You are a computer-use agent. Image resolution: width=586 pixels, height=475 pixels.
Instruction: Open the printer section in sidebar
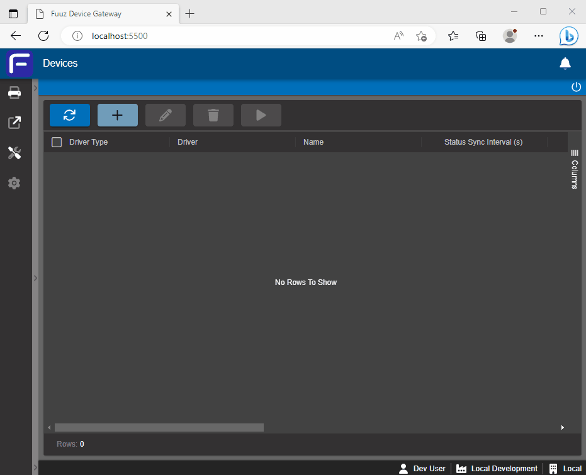(14, 92)
